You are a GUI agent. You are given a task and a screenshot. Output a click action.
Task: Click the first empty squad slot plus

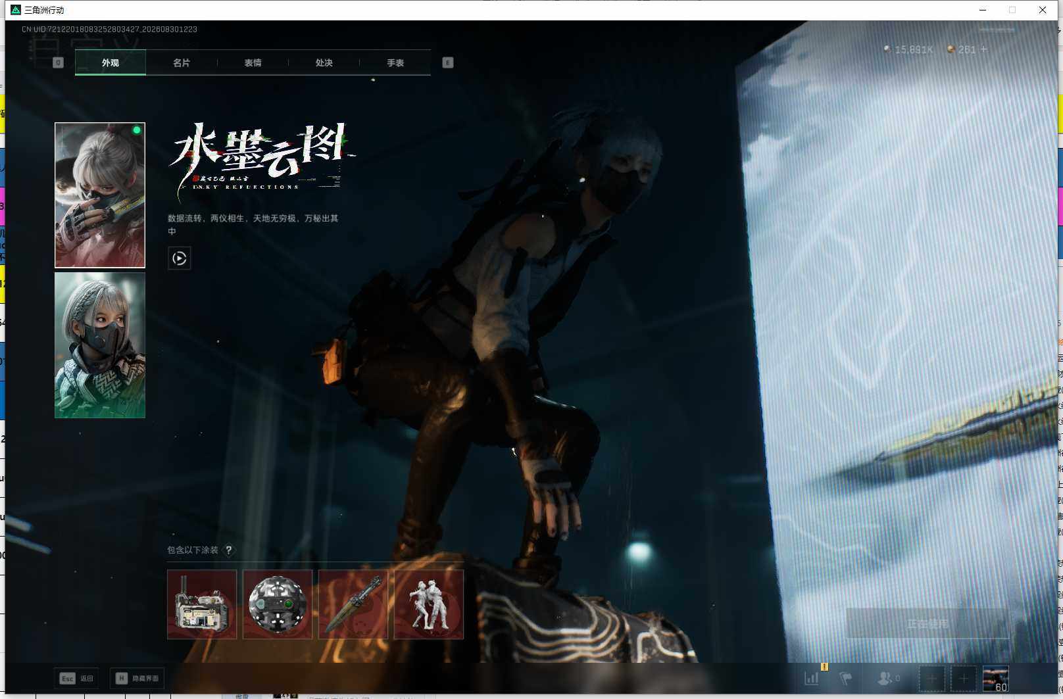click(931, 678)
